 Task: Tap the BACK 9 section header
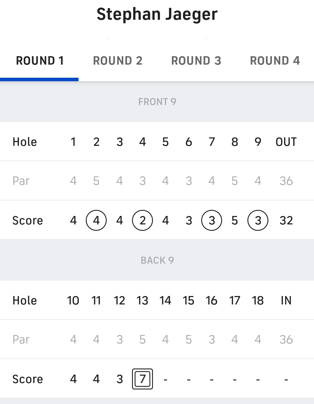click(x=157, y=260)
